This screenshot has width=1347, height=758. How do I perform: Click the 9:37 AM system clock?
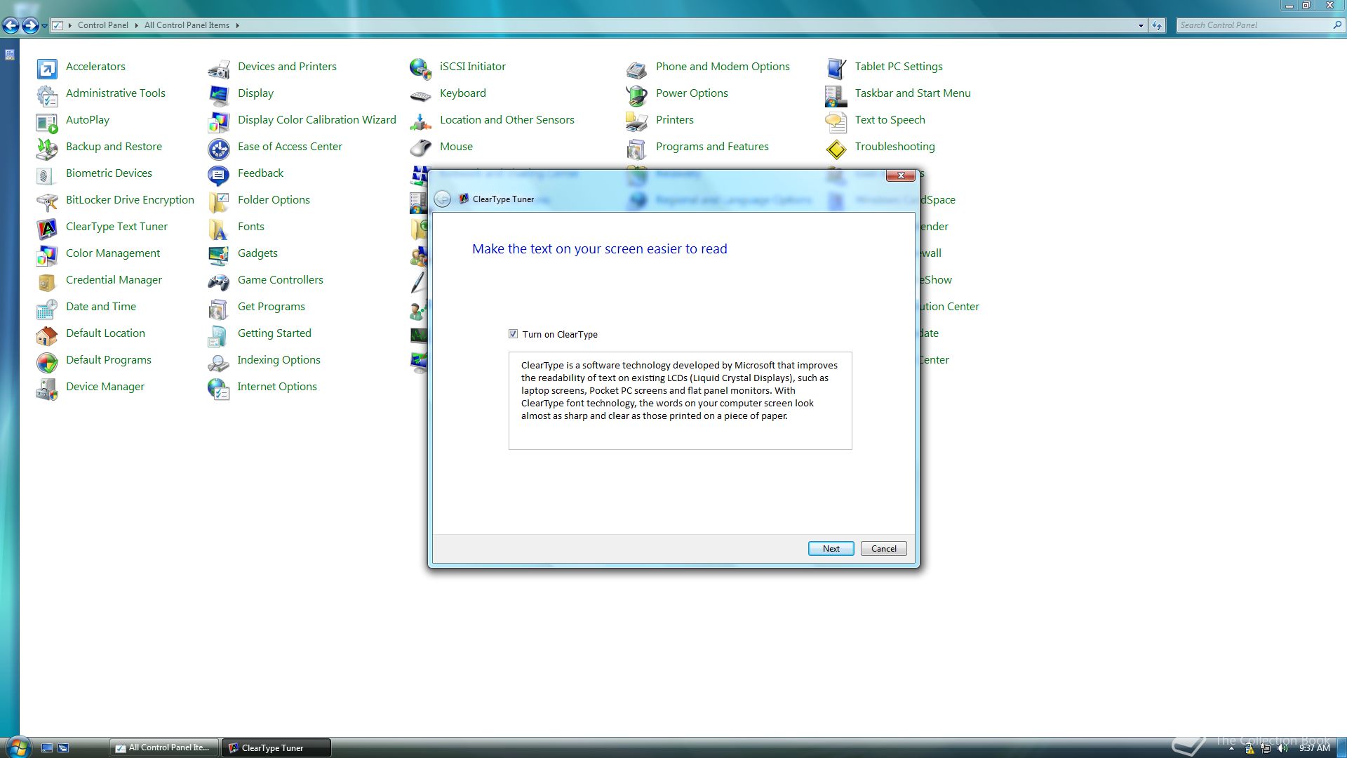[x=1314, y=748]
